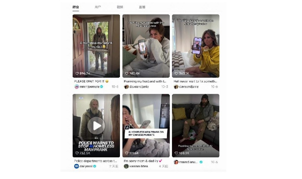Open daveandjanie username under husband prank video
302x179 pixels.
139,87
